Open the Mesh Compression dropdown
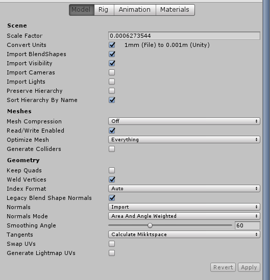The width and height of the screenshot is (270, 280). tap(184, 121)
